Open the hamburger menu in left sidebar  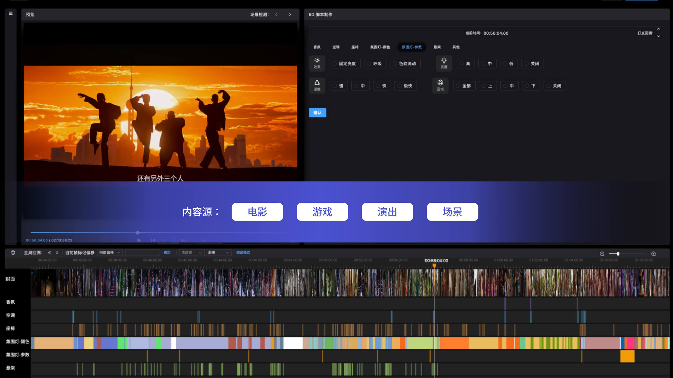click(11, 13)
